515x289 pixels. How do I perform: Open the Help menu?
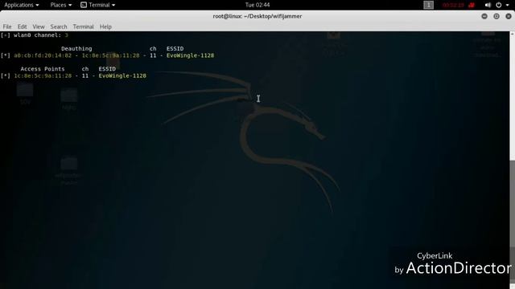click(x=105, y=26)
